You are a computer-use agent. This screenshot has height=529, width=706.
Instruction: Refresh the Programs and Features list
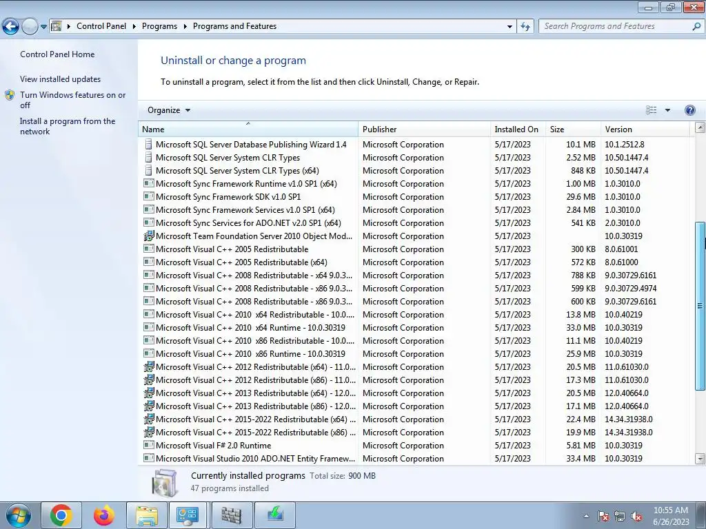coord(525,27)
